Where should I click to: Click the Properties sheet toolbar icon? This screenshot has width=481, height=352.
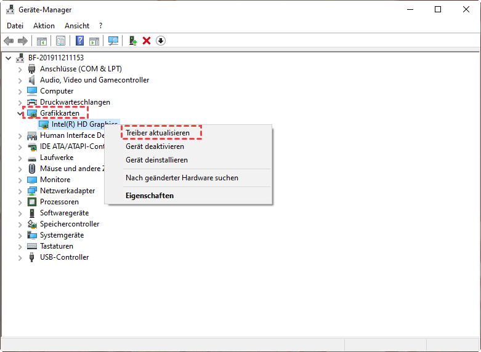60,41
